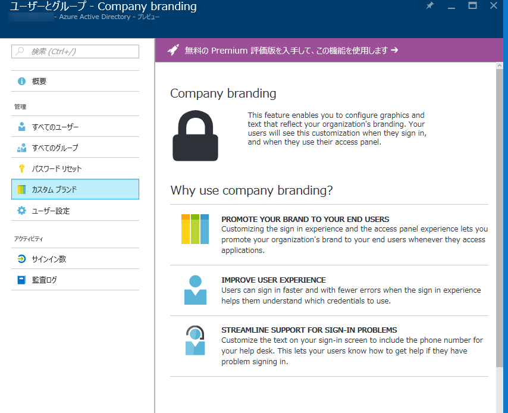The height and width of the screenshot is (413, 508).
Task: Click the カスタム ブランド colored bars icon
Action: point(21,189)
